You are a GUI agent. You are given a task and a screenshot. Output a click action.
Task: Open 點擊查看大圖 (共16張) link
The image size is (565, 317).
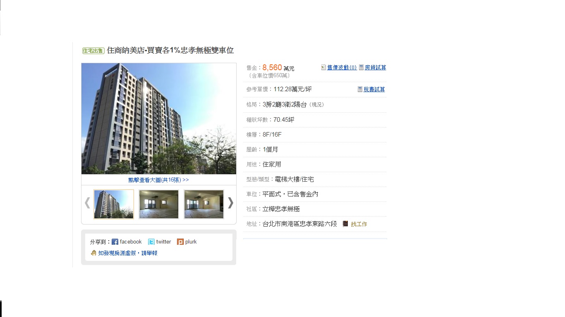click(158, 180)
